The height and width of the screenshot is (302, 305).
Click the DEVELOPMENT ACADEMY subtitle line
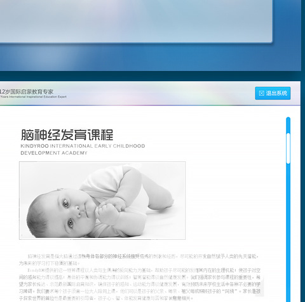click(54, 153)
